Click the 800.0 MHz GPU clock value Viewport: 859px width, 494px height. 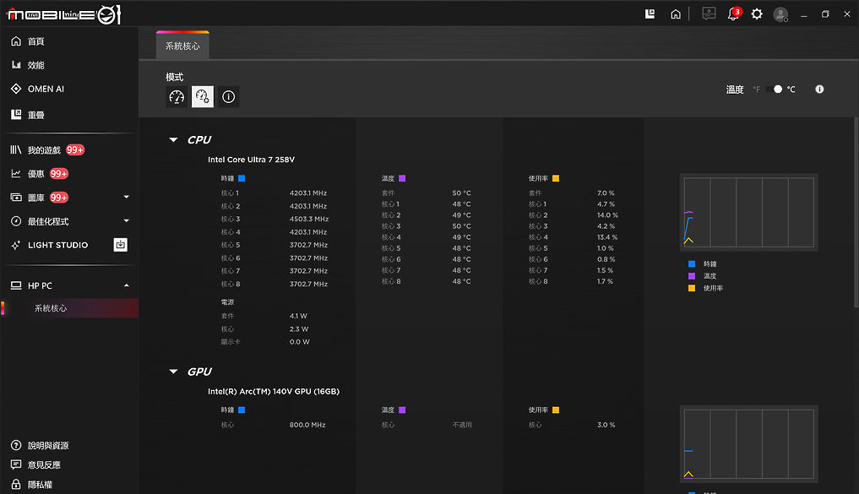[307, 425]
